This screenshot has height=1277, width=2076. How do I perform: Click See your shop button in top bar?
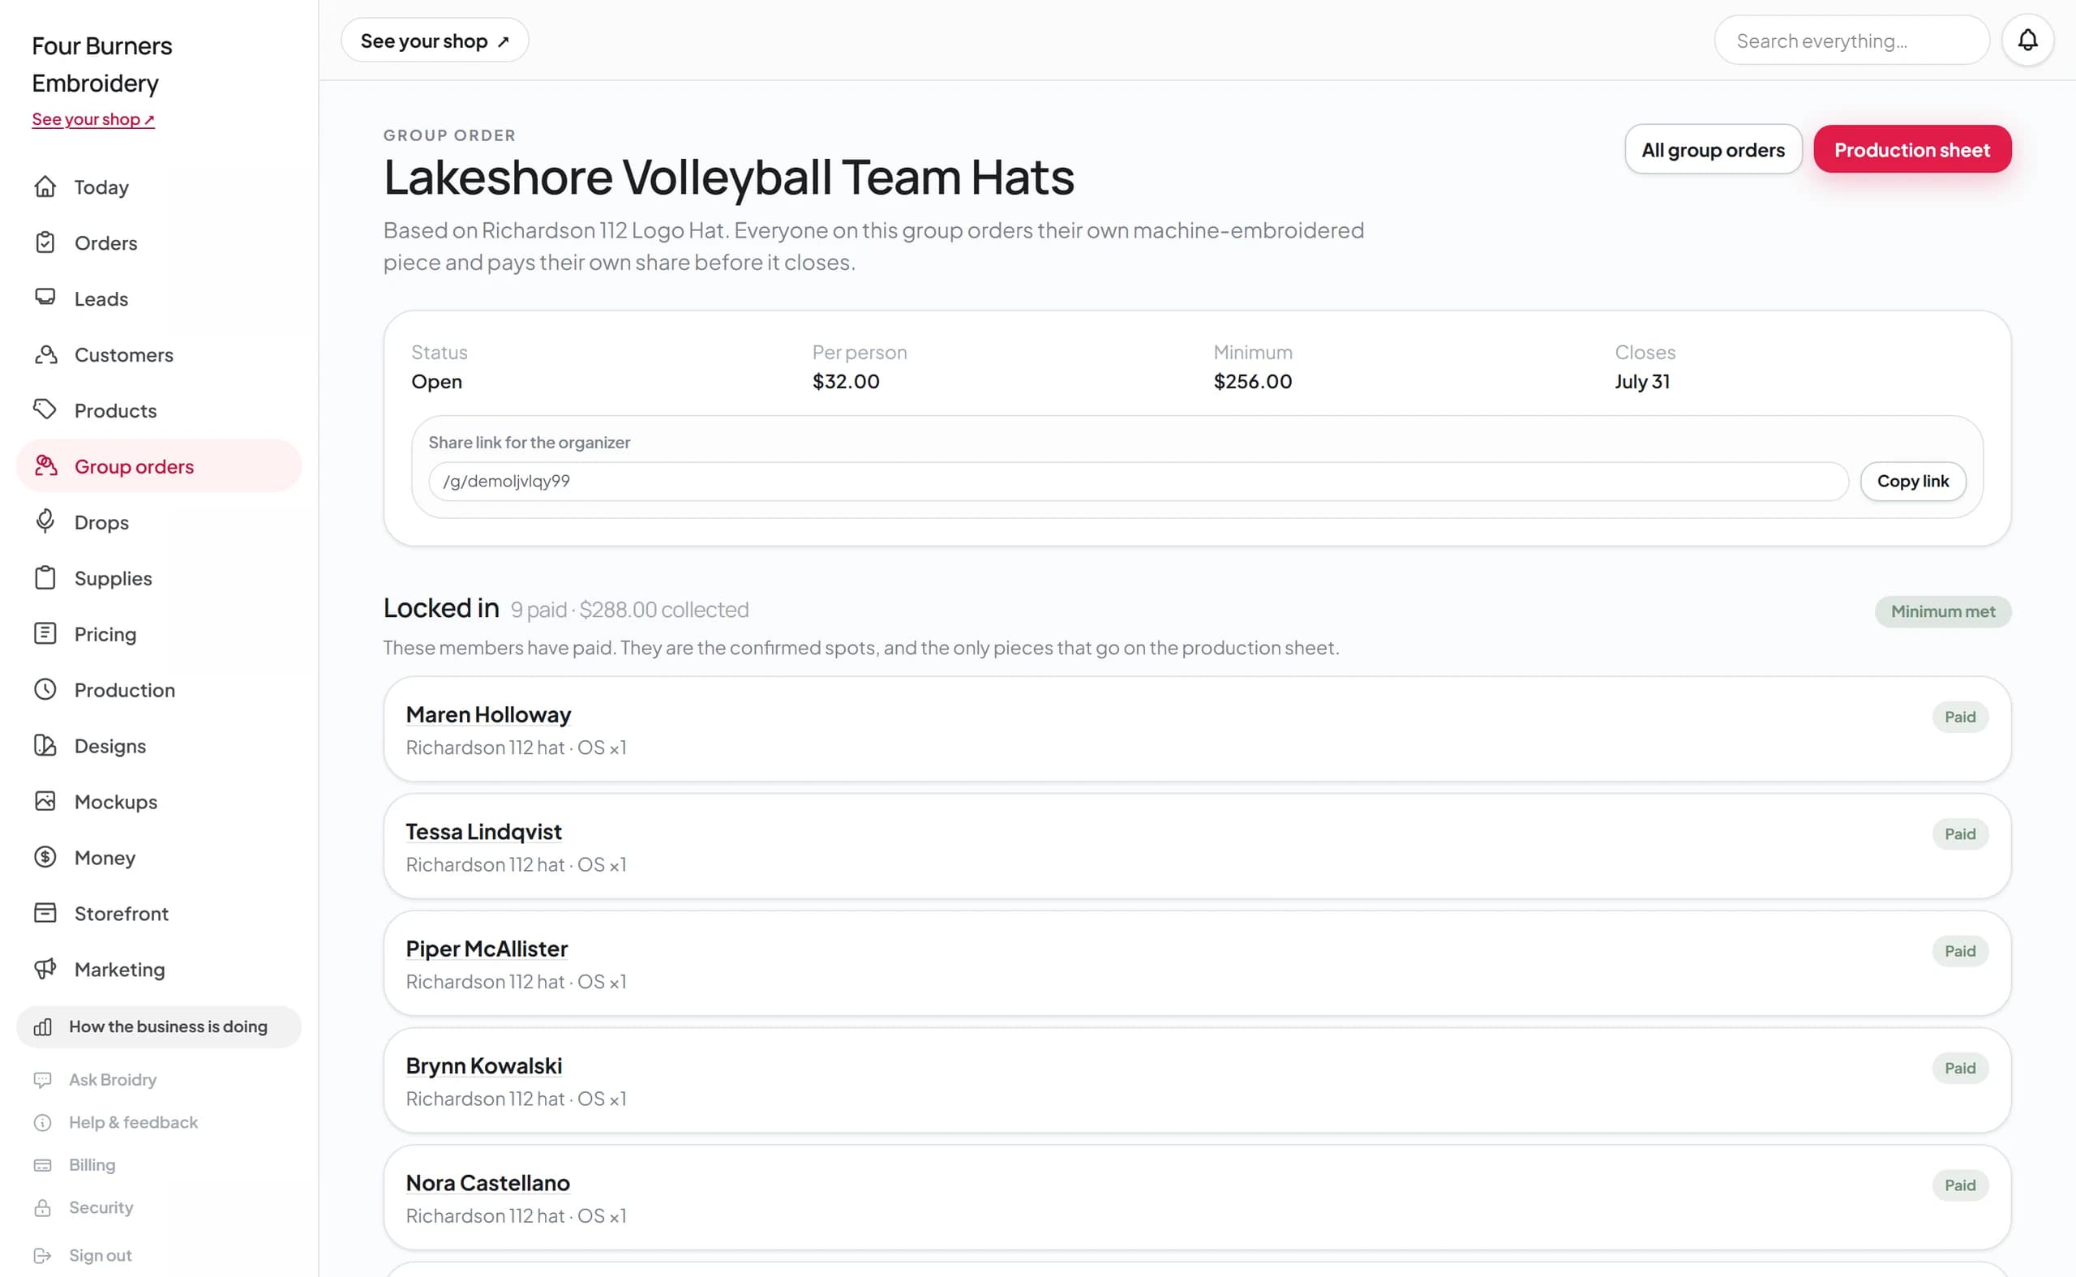[434, 41]
